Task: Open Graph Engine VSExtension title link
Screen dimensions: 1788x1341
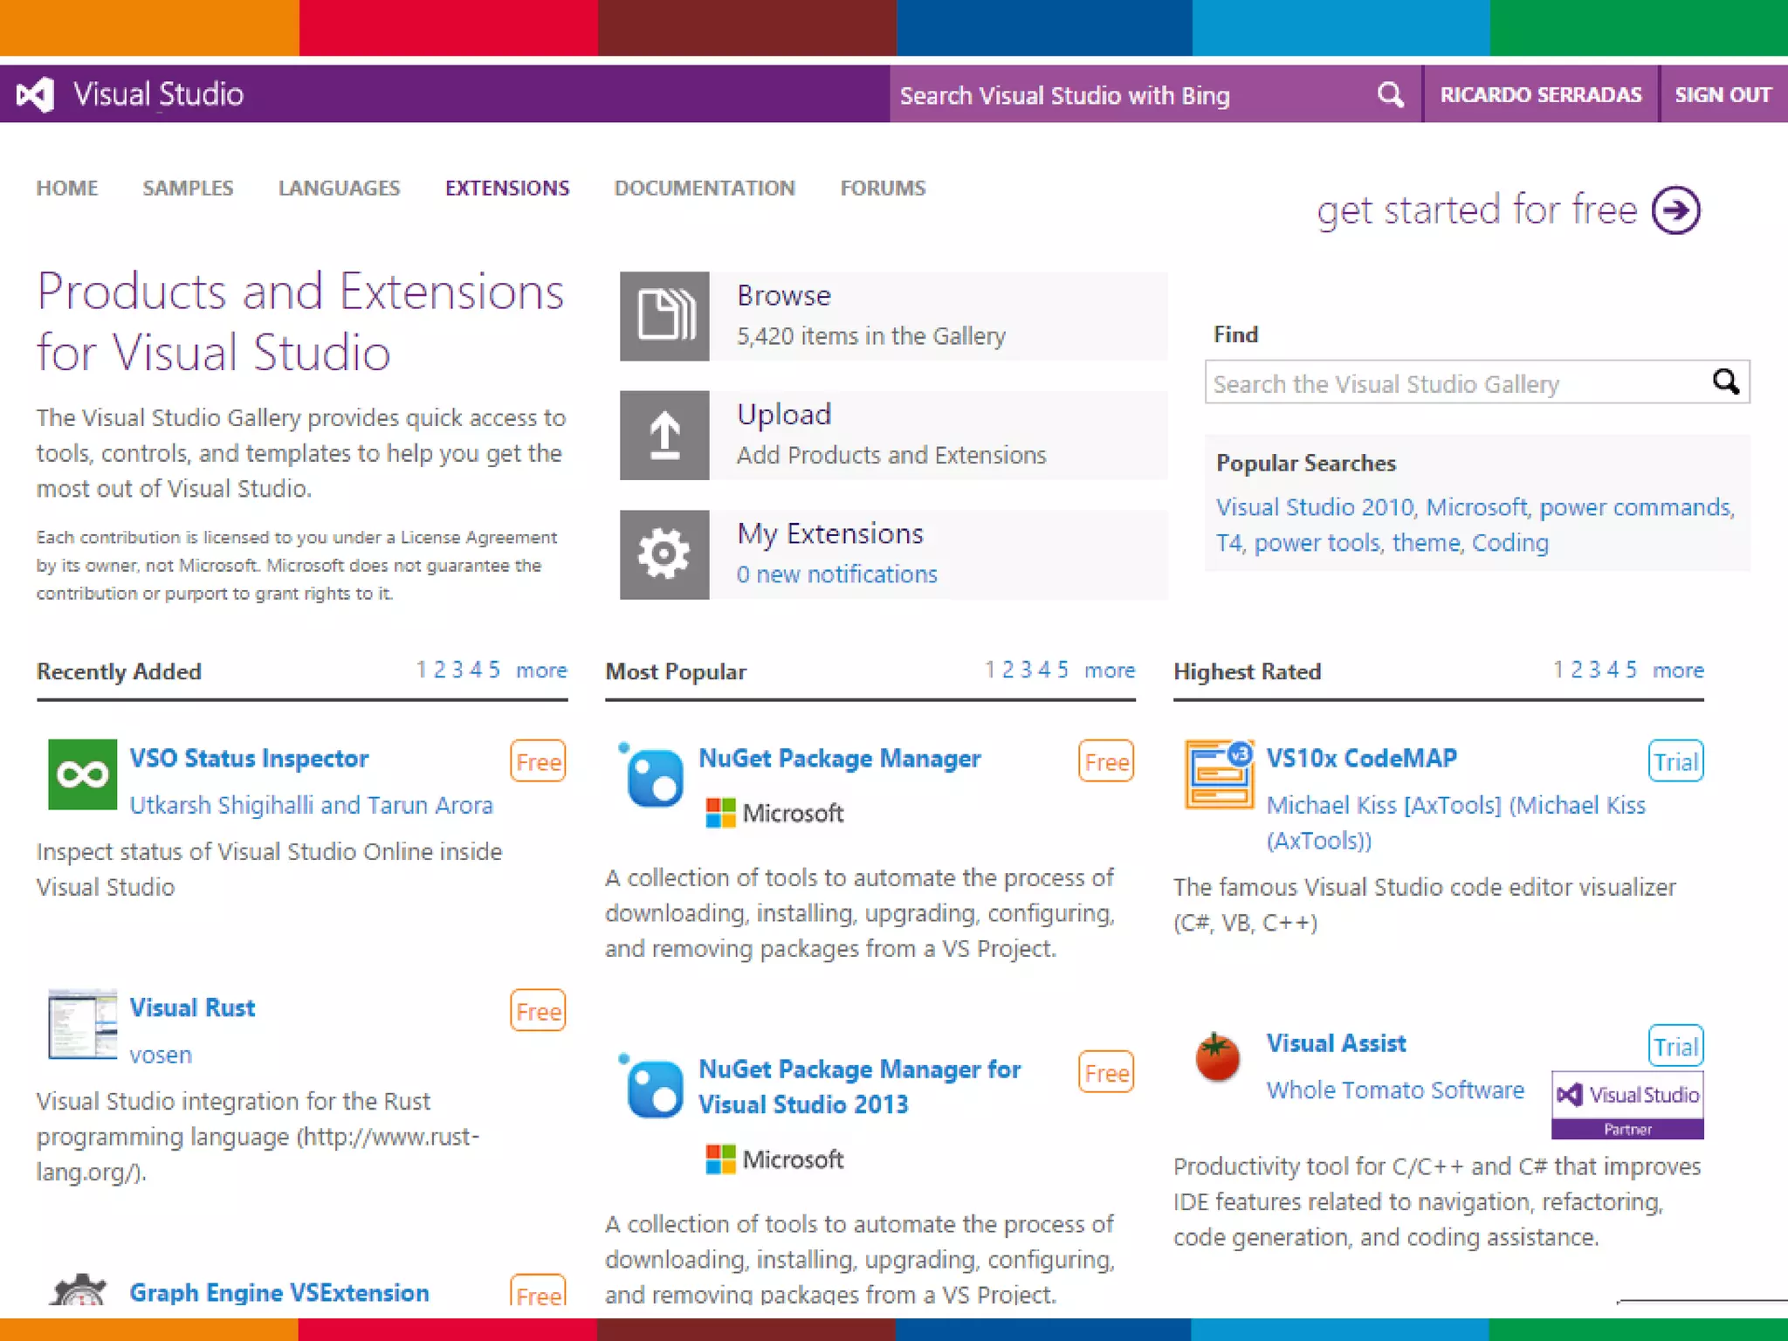Action: 279,1293
